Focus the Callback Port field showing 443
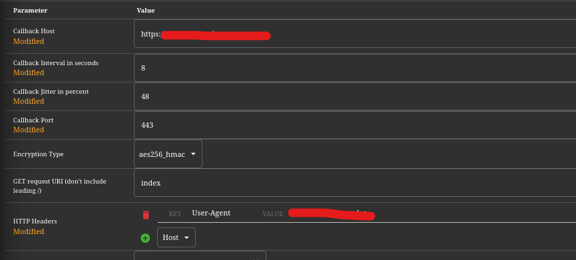The height and width of the screenshot is (260, 576). click(x=355, y=125)
